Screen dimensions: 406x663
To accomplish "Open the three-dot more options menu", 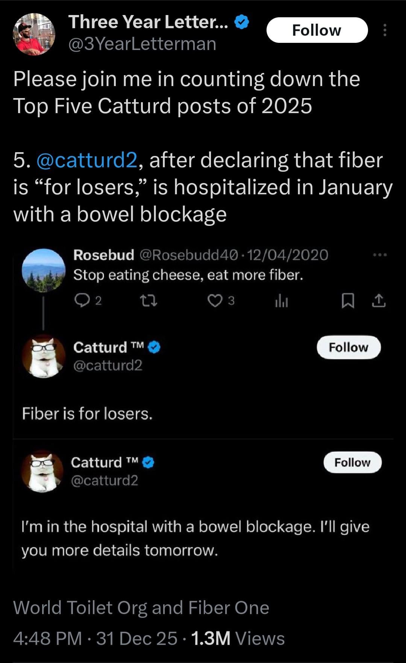I will click(385, 30).
